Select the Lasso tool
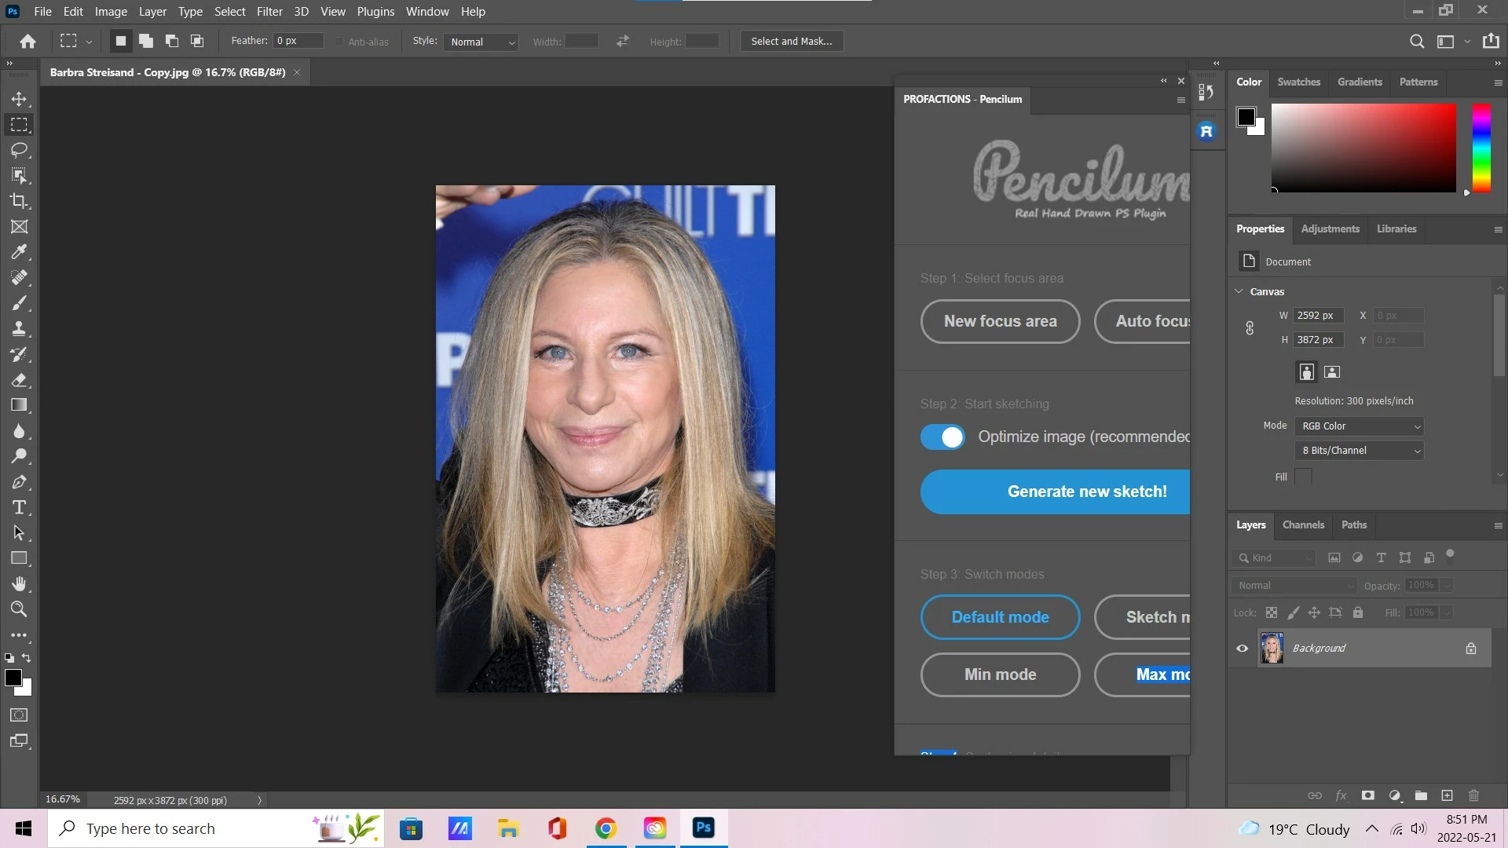 point(19,150)
